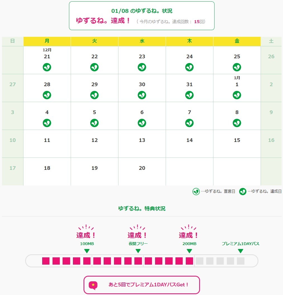
Task: Select the 金 weekday column header
Action: (x=237, y=41)
